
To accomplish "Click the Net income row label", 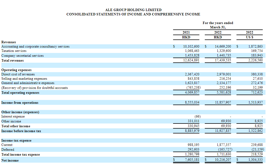I will point(10,160).
